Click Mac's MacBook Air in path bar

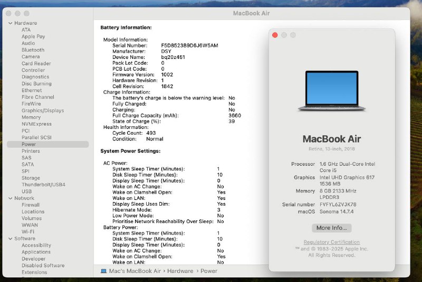[135, 271]
